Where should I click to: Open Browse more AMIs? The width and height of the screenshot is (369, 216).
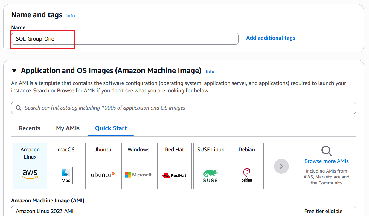pos(326,161)
